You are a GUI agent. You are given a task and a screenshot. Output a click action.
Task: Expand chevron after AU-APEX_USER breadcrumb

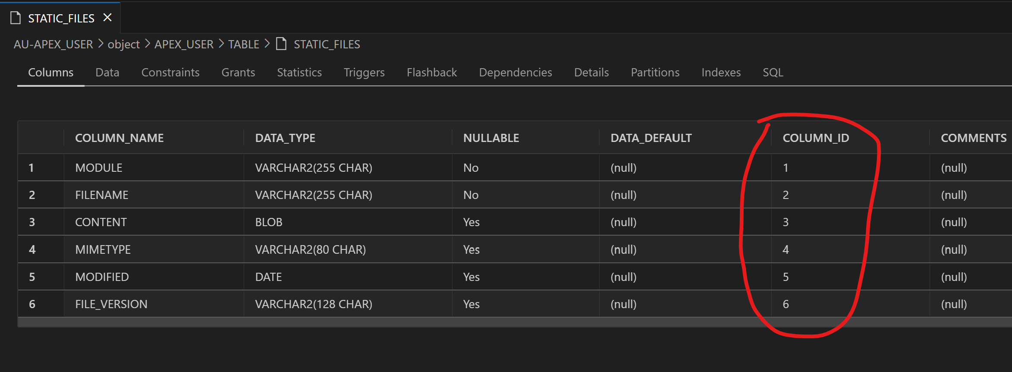click(x=101, y=44)
